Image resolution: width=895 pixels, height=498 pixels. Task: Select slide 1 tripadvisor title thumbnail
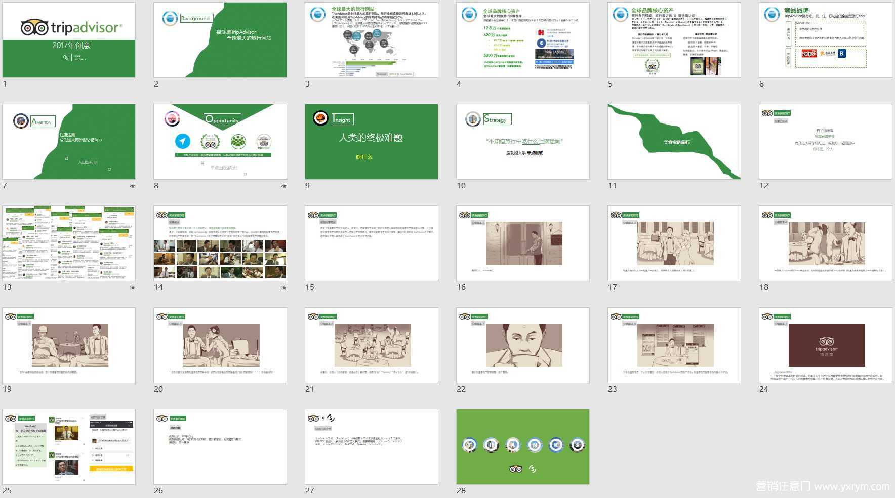click(69, 40)
